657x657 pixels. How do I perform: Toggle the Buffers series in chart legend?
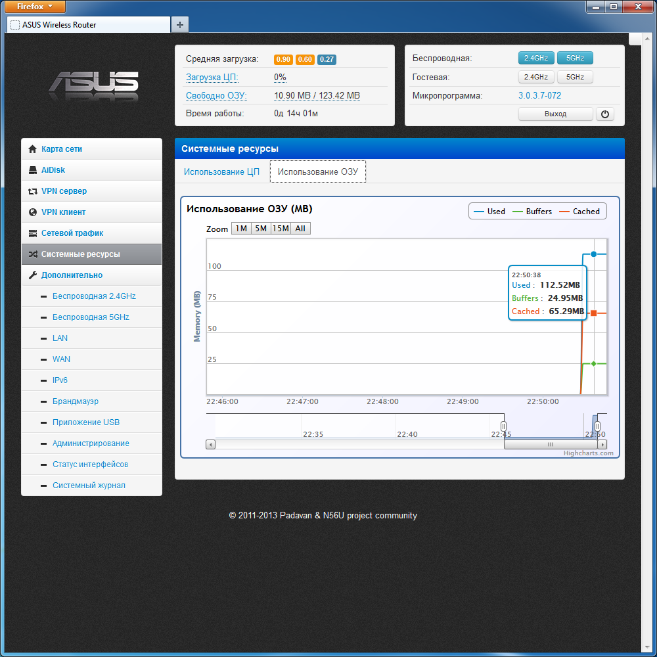(532, 212)
